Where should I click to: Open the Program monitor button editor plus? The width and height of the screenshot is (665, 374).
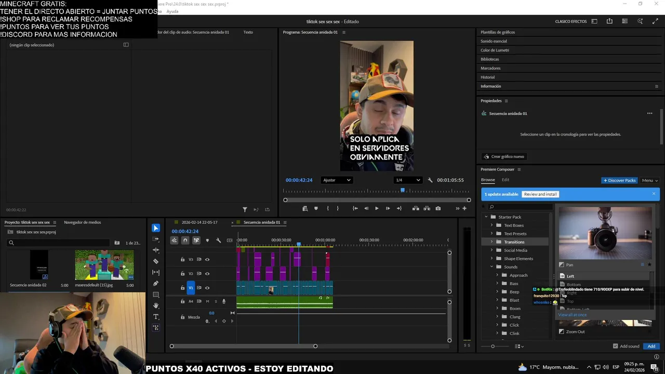point(464,208)
